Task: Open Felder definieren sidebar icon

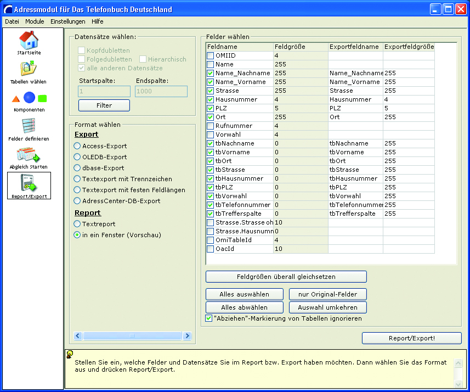Action: coord(29,126)
